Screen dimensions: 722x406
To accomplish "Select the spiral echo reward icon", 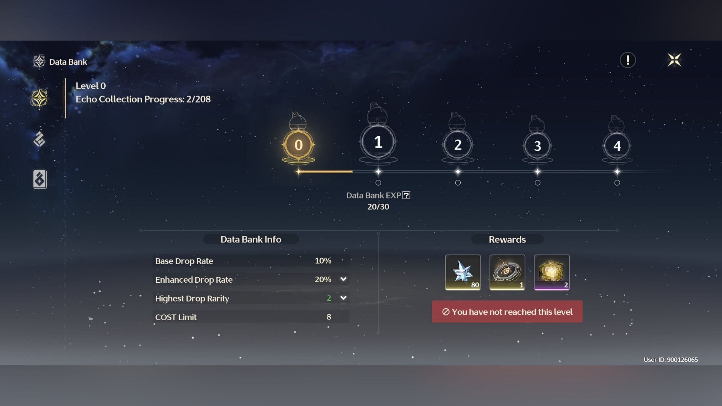I will point(507,272).
